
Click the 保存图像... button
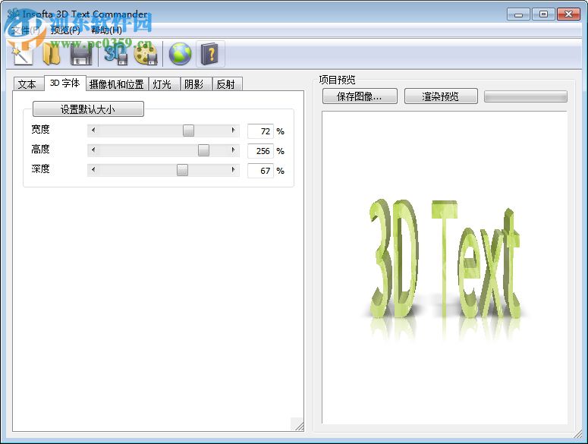[360, 96]
